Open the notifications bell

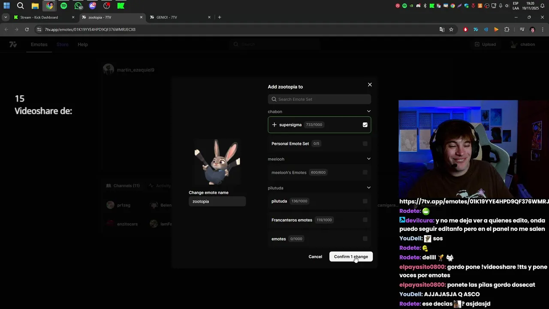tap(543, 6)
